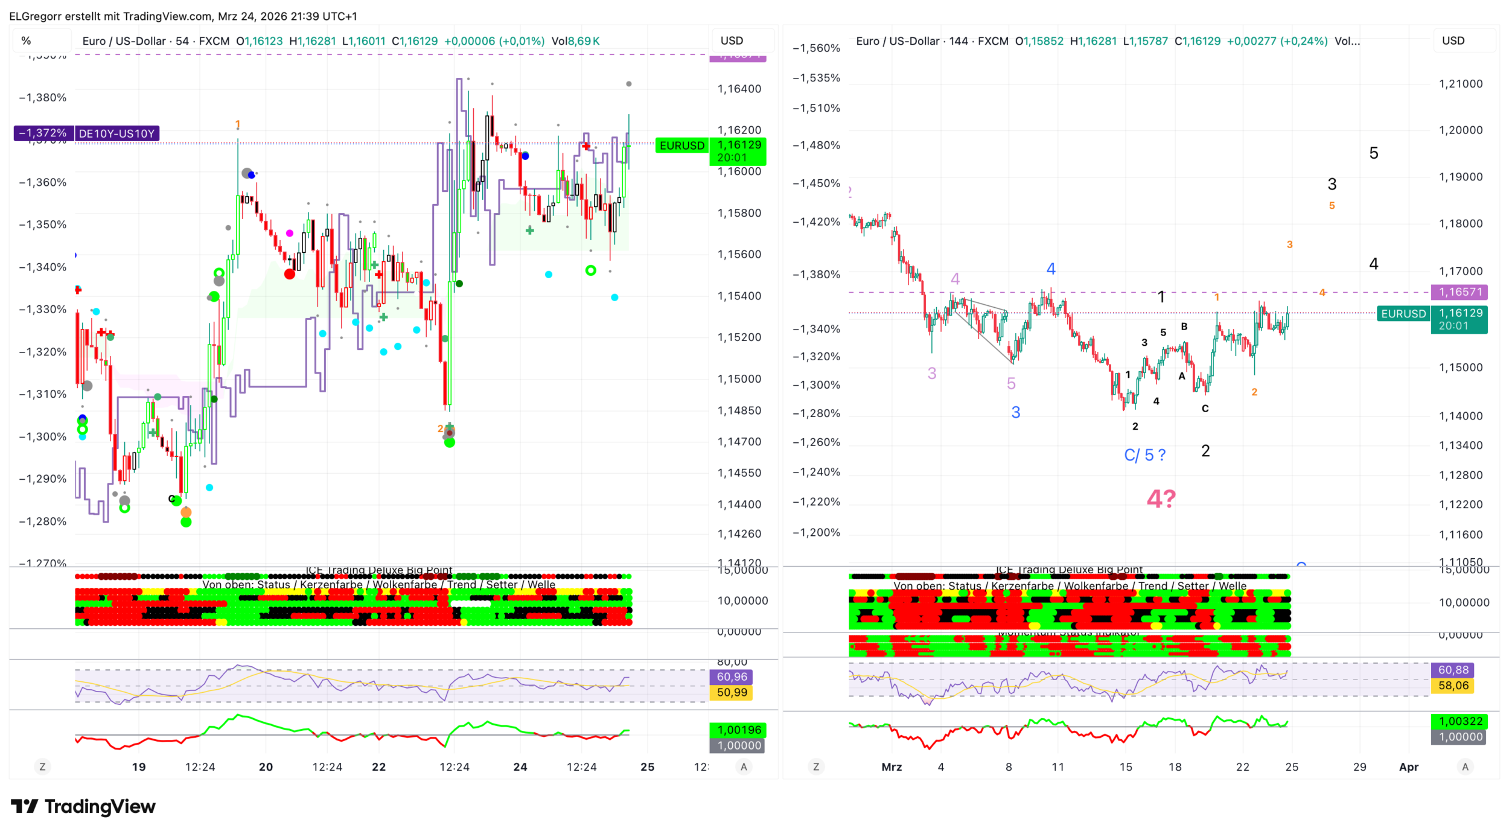Click the Z timezone button on left chart

coord(42,767)
